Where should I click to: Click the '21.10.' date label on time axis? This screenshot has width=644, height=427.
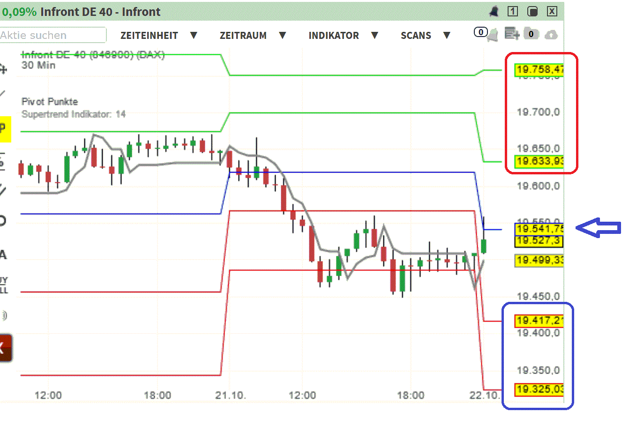230,395
